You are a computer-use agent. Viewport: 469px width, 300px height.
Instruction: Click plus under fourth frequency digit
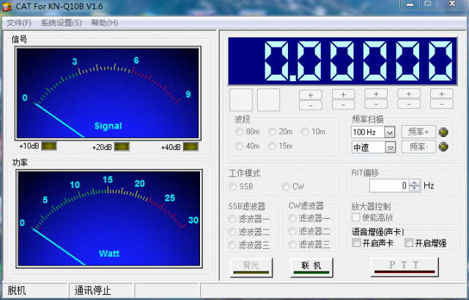pos(376,94)
